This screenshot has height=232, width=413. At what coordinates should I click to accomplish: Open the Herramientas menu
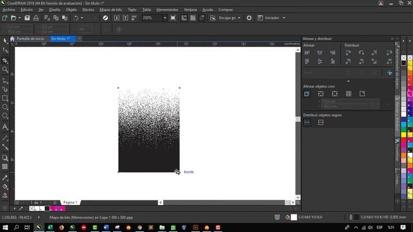167,10
